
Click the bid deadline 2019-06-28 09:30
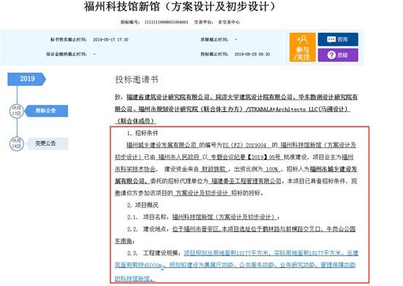[252, 55]
